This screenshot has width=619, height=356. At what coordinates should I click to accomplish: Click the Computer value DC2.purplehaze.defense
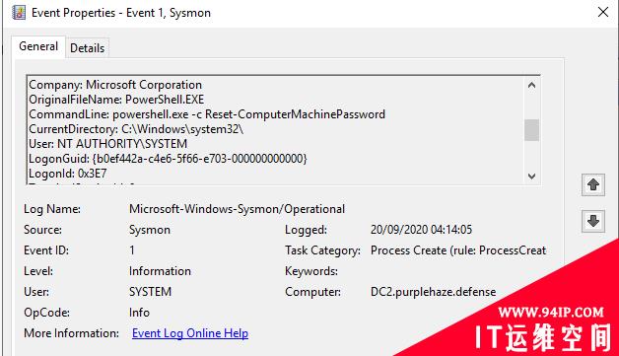(433, 292)
